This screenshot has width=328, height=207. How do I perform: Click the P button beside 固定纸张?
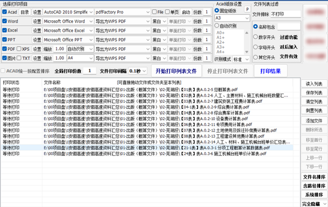point(247,10)
